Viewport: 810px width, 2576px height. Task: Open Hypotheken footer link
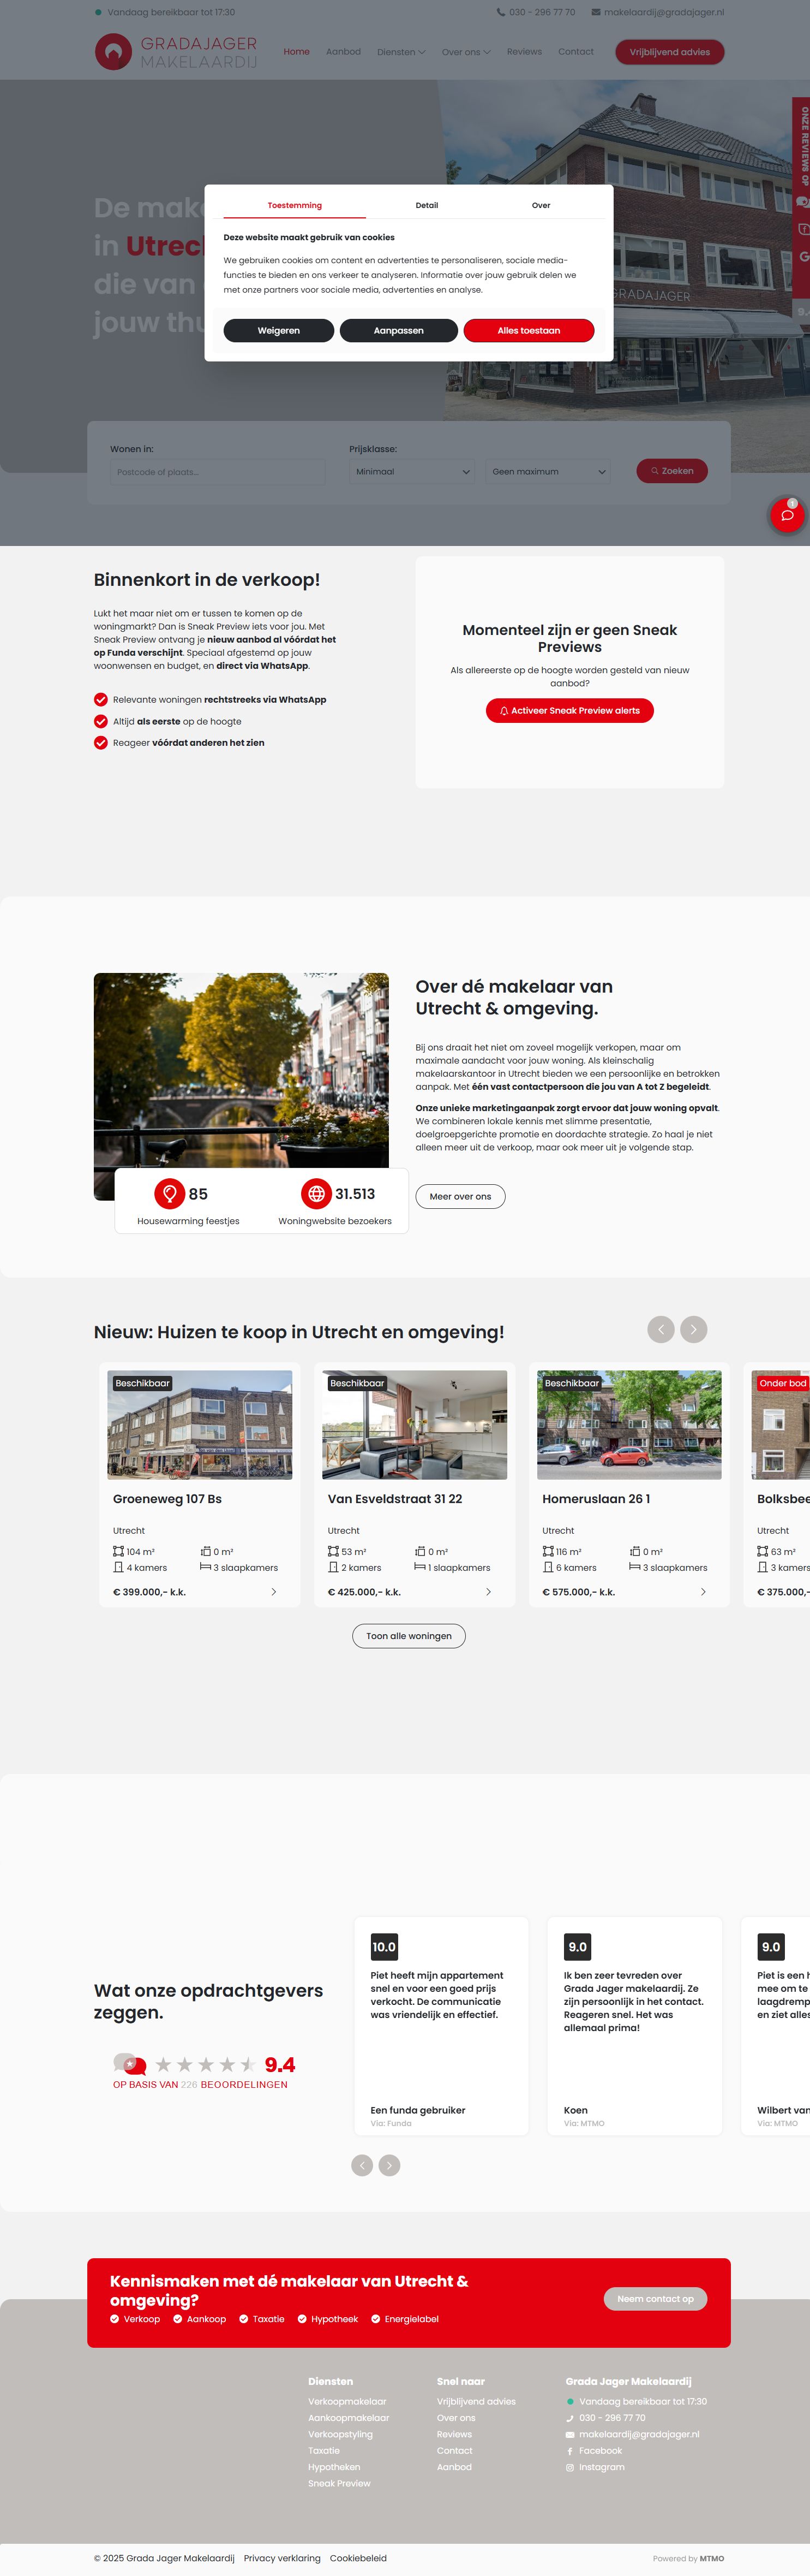click(334, 2467)
